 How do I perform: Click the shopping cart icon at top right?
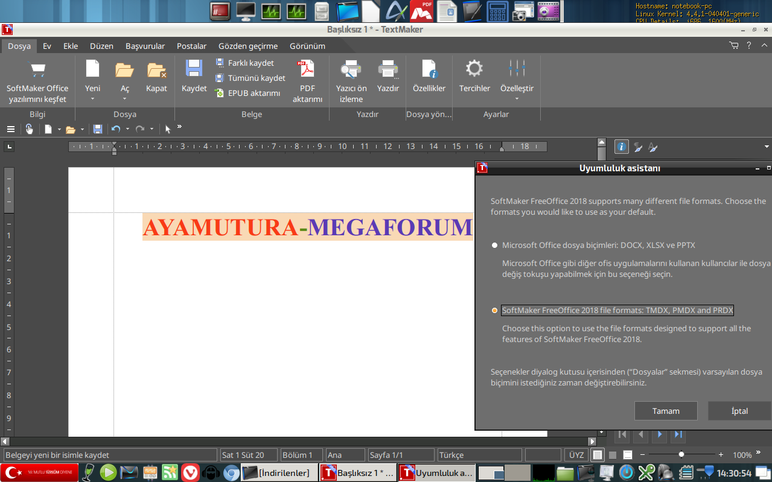point(734,46)
